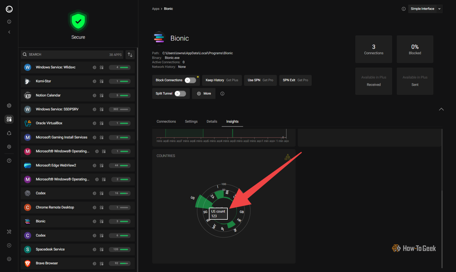The width and height of the screenshot is (456, 272).
Task: Click the Bionic.exe binary name
Action: (x=172, y=58)
